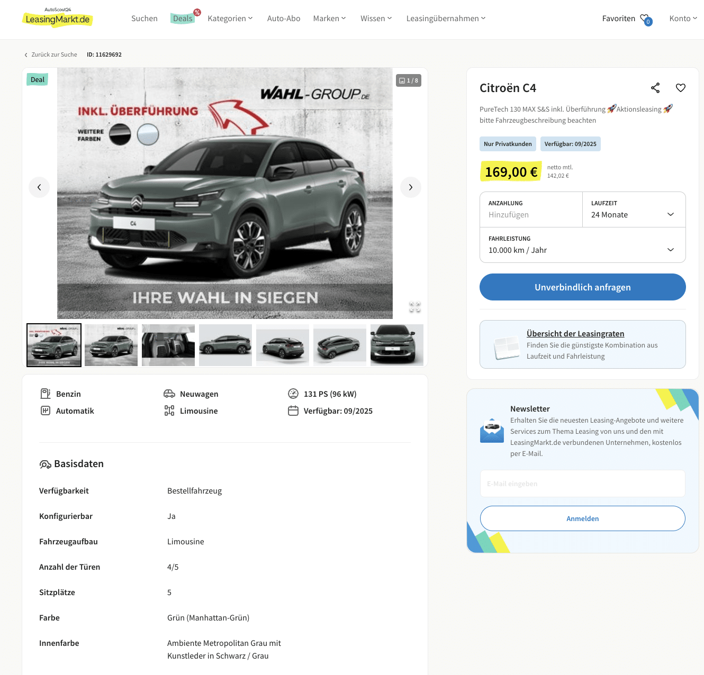
Task: Open the Fahrleistung 10.000 km dropdown
Action: 583,245
